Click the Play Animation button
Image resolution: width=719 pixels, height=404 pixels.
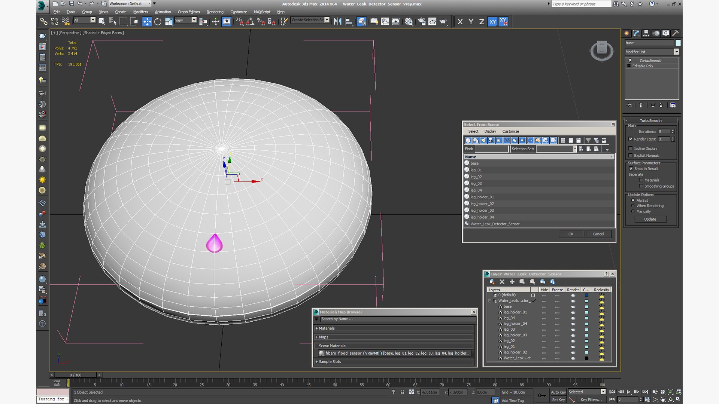[x=629, y=392]
